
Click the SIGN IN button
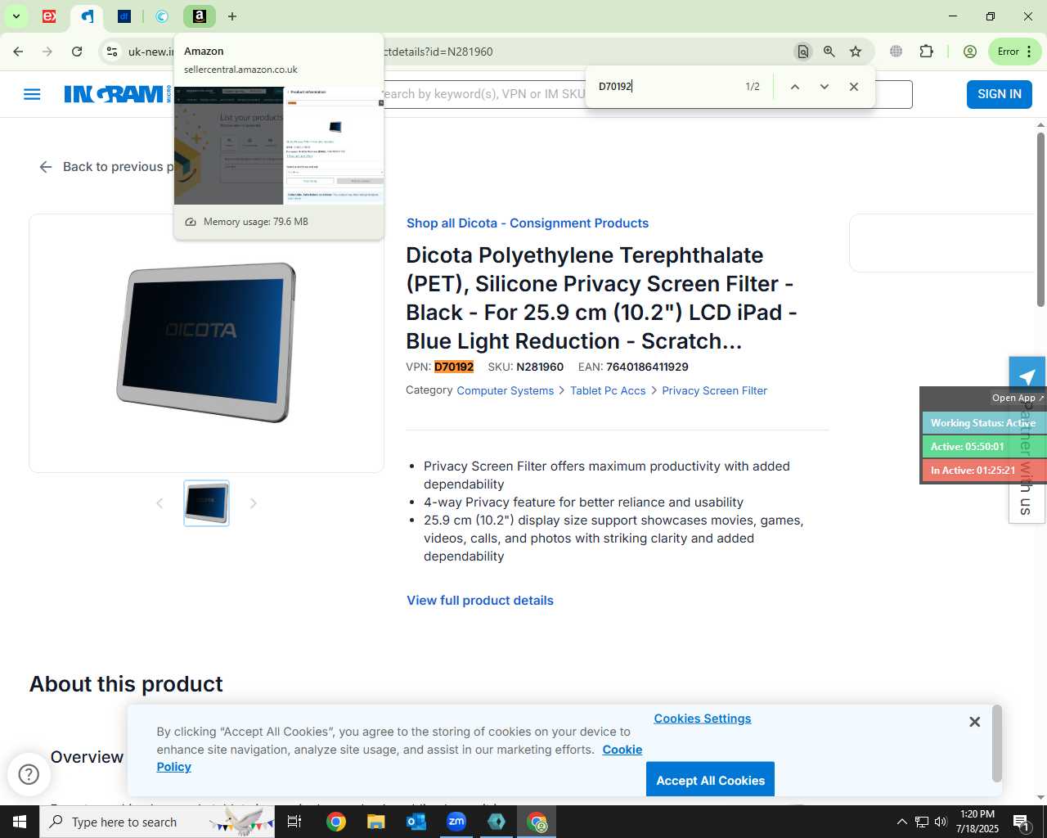click(1000, 94)
